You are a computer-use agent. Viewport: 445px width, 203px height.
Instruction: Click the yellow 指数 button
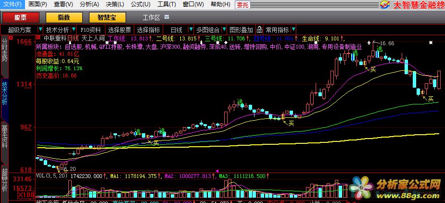[64, 18]
